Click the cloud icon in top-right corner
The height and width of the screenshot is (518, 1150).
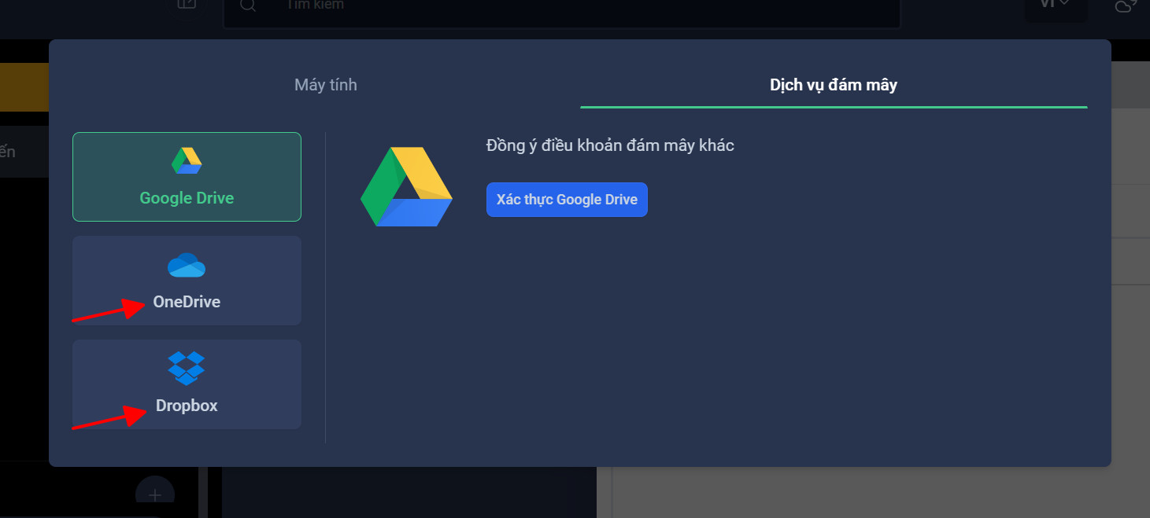point(1127,6)
